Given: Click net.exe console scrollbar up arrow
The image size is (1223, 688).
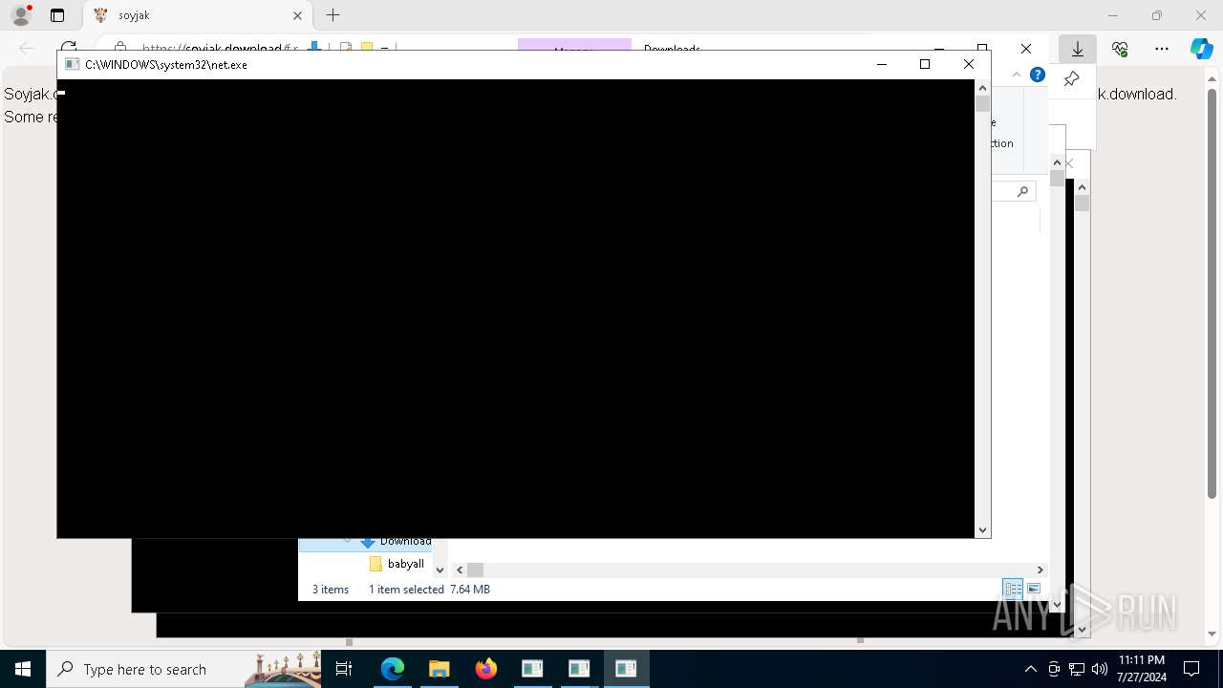Looking at the screenshot, I should (982, 88).
